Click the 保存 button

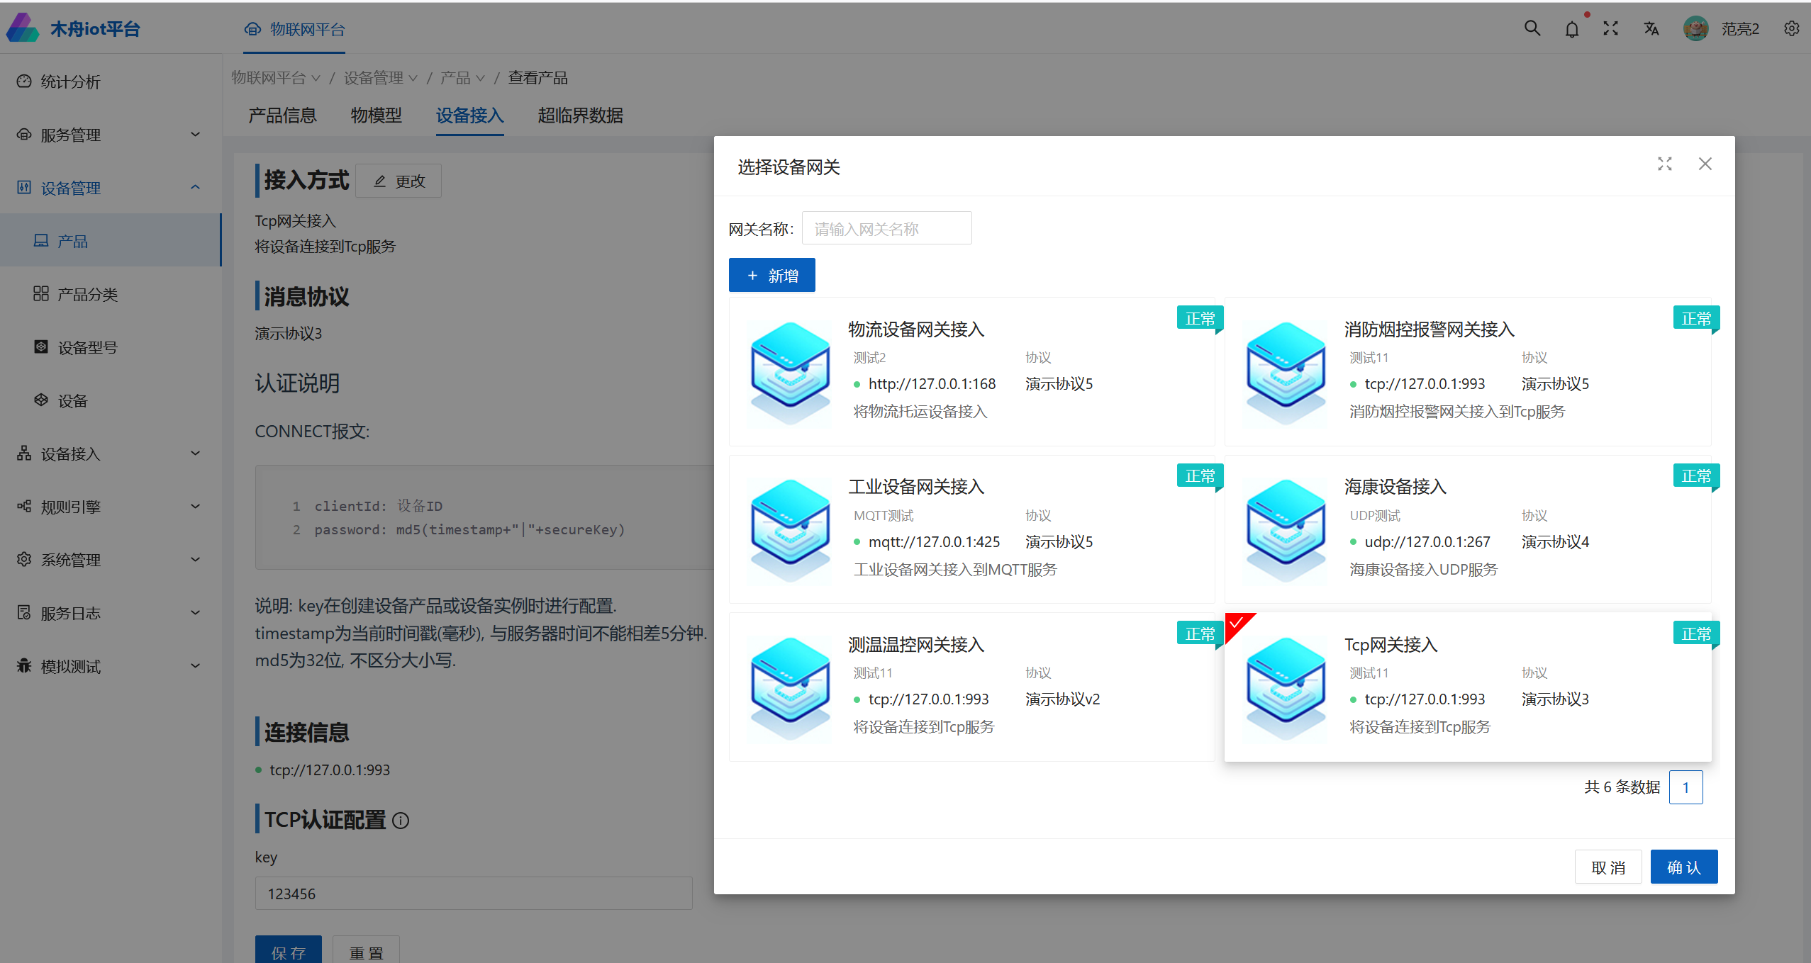288,951
